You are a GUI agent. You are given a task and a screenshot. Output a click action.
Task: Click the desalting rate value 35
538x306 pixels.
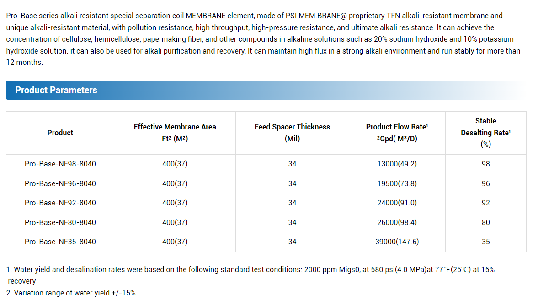tap(485, 242)
